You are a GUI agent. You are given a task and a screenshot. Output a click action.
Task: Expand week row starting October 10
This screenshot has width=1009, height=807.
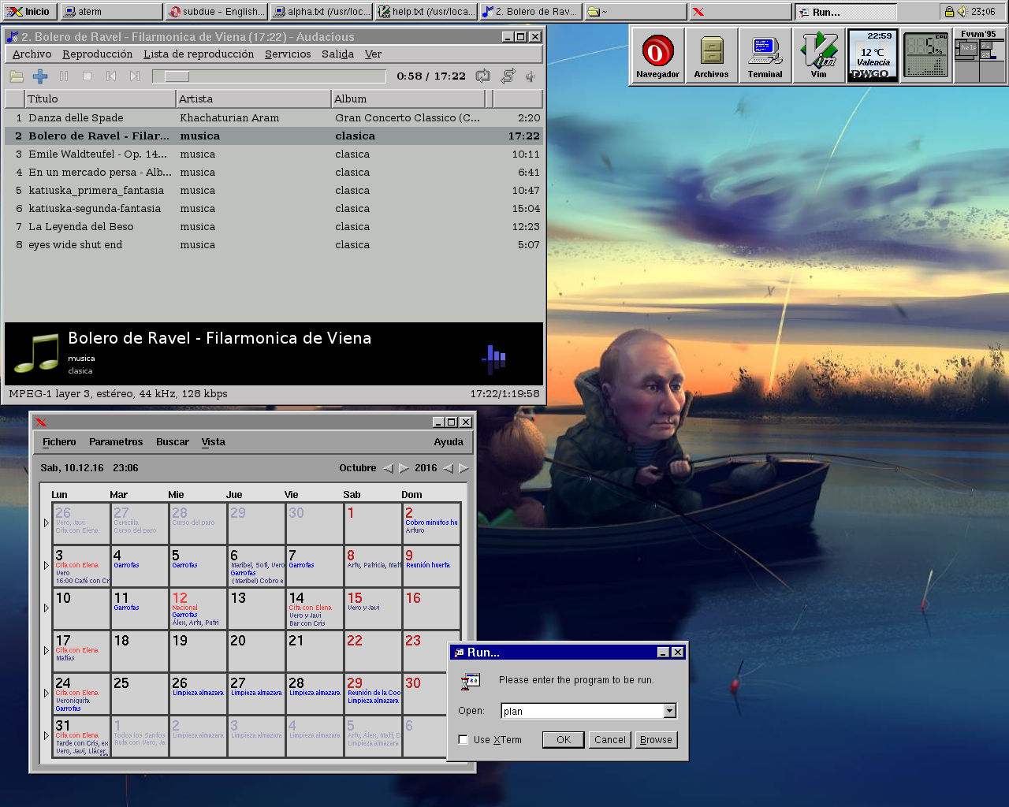[47, 608]
